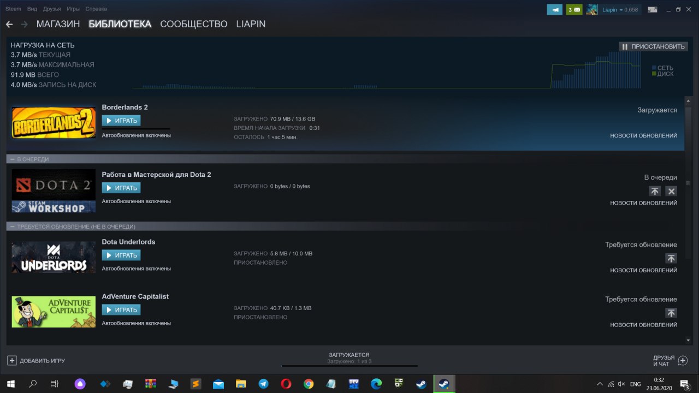Open the Mail app from the taskbar
The height and width of the screenshot is (393, 699).
[x=218, y=384]
